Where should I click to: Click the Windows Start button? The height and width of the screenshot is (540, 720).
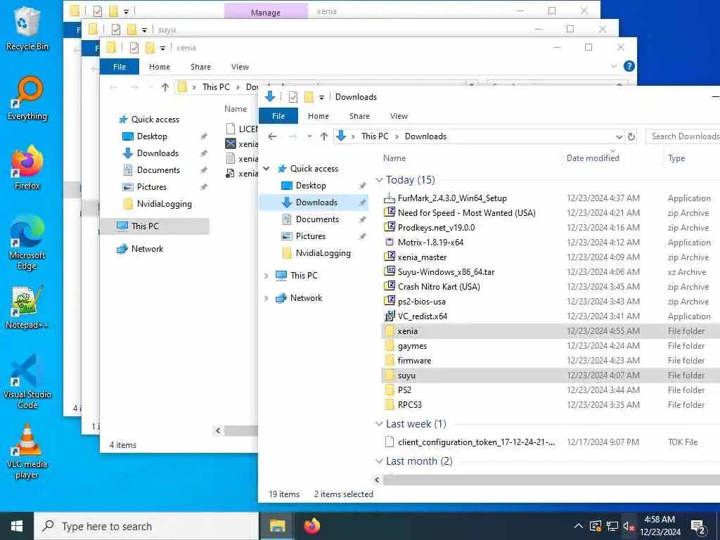click(x=17, y=526)
